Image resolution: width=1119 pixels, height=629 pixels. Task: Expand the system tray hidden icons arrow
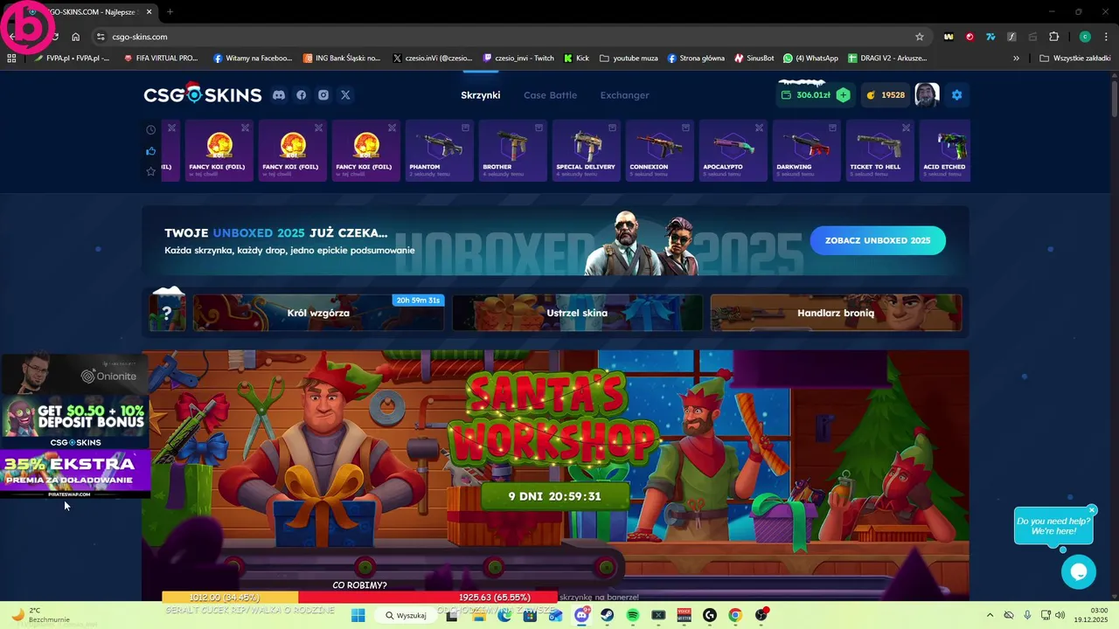[x=990, y=615]
